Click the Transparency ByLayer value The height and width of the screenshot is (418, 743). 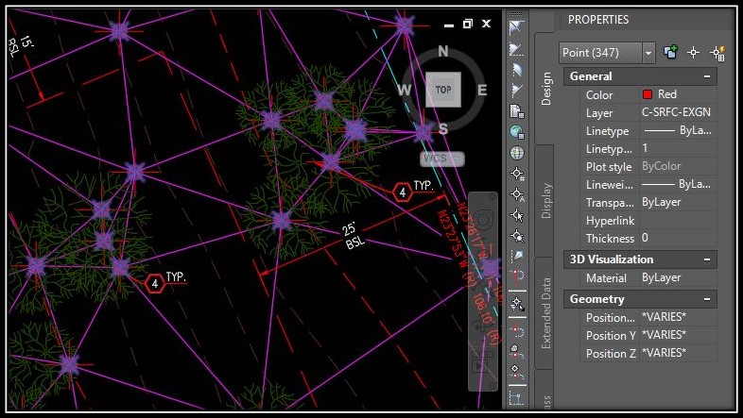[x=678, y=202]
